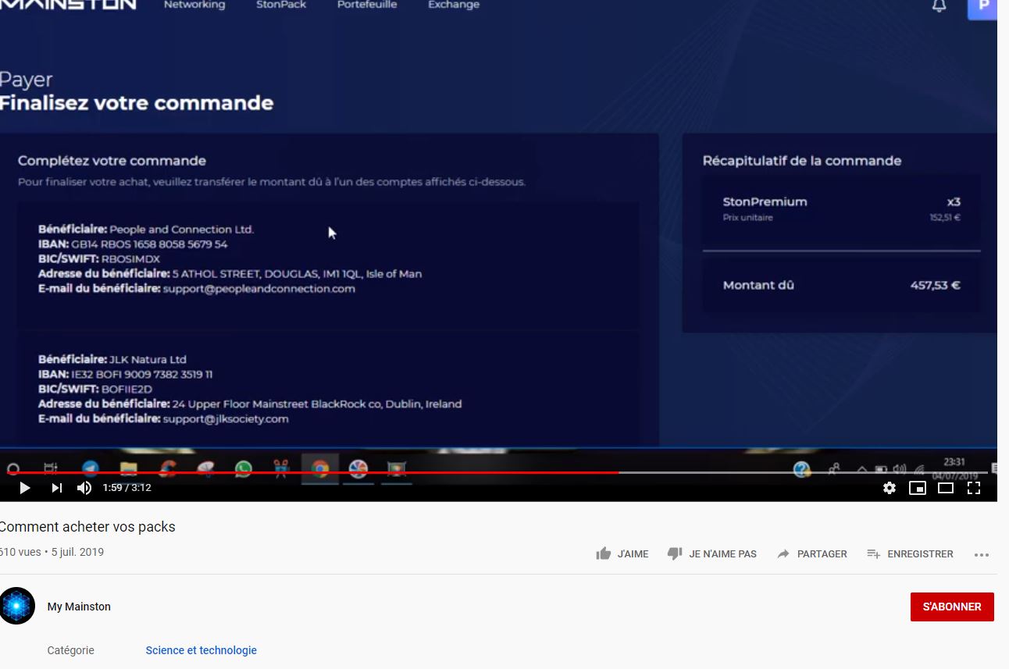
Task: Click the IBAN IE32 BOFI line
Action: click(x=125, y=375)
